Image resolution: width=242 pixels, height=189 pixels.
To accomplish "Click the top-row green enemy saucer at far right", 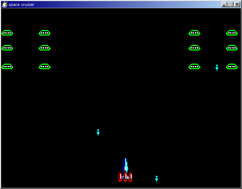I will pyautogui.click(x=232, y=33).
